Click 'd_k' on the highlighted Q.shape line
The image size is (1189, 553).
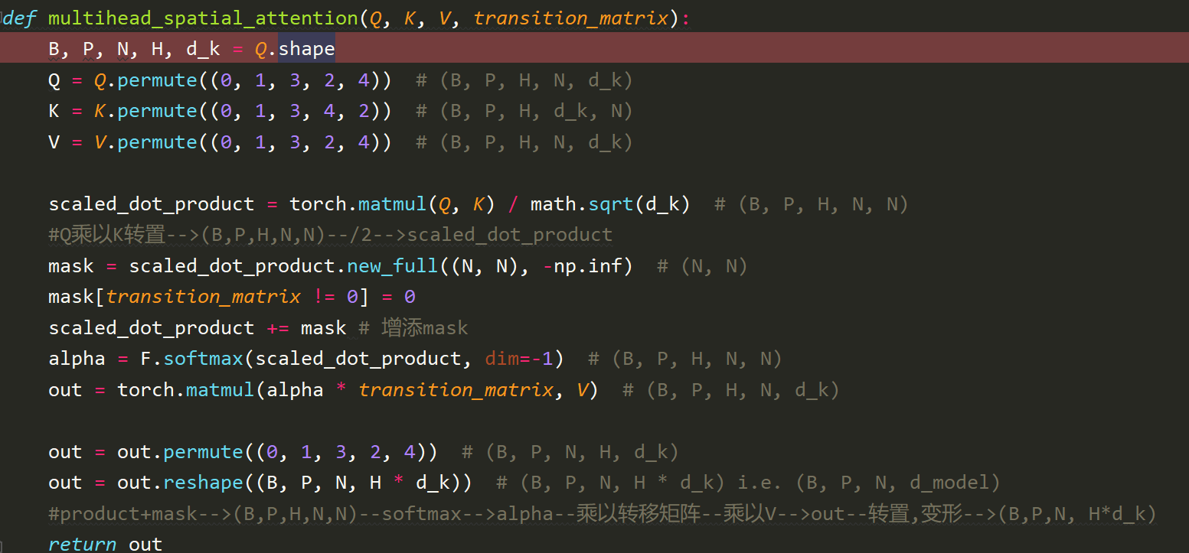coord(203,49)
